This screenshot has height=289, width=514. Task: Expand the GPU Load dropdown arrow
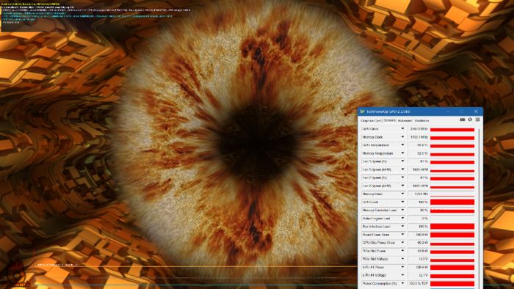(402, 202)
